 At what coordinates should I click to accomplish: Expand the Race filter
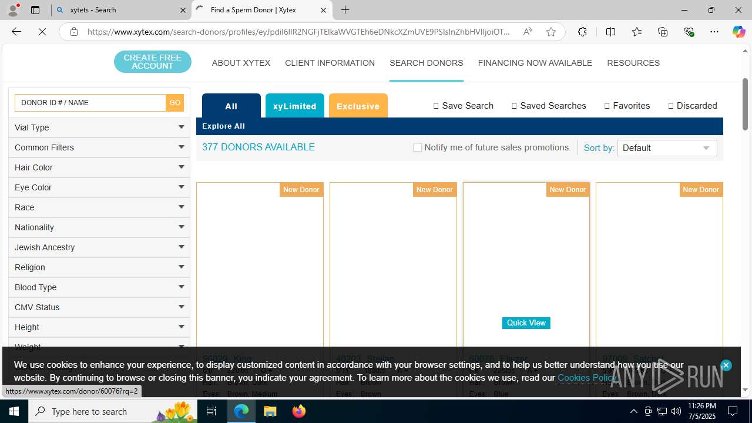pos(99,207)
